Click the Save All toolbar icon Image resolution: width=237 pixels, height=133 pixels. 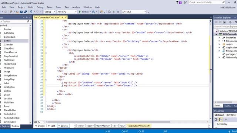[26, 12]
